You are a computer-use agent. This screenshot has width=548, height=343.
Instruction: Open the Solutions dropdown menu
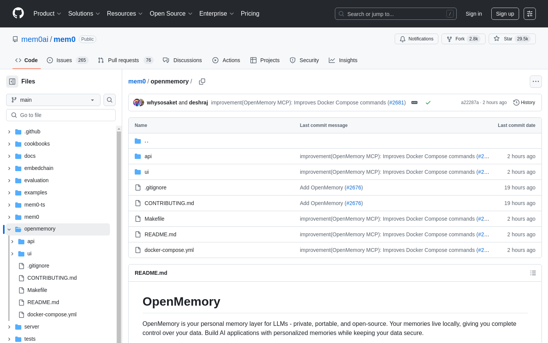coord(84,14)
